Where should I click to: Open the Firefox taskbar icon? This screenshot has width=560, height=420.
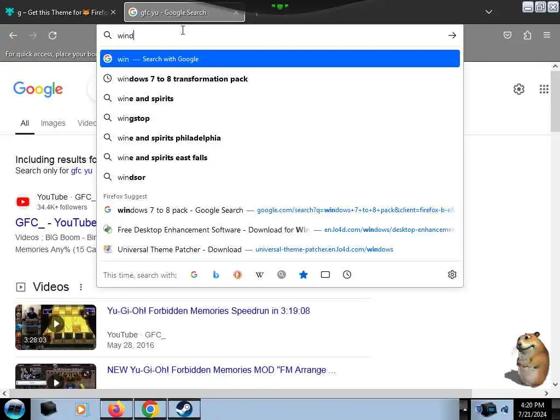[x=116, y=409]
